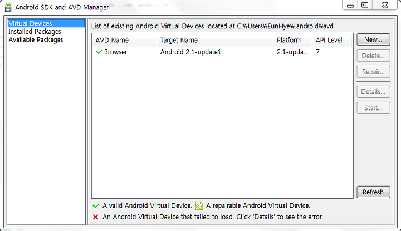The width and height of the screenshot is (401, 231).
Task: Click the Android SDK app icon in title bar
Action: click(8, 7)
